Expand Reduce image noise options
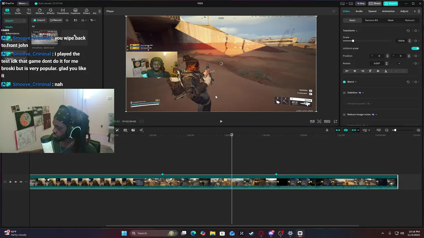The image size is (424, 238). click(x=376, y=115)
